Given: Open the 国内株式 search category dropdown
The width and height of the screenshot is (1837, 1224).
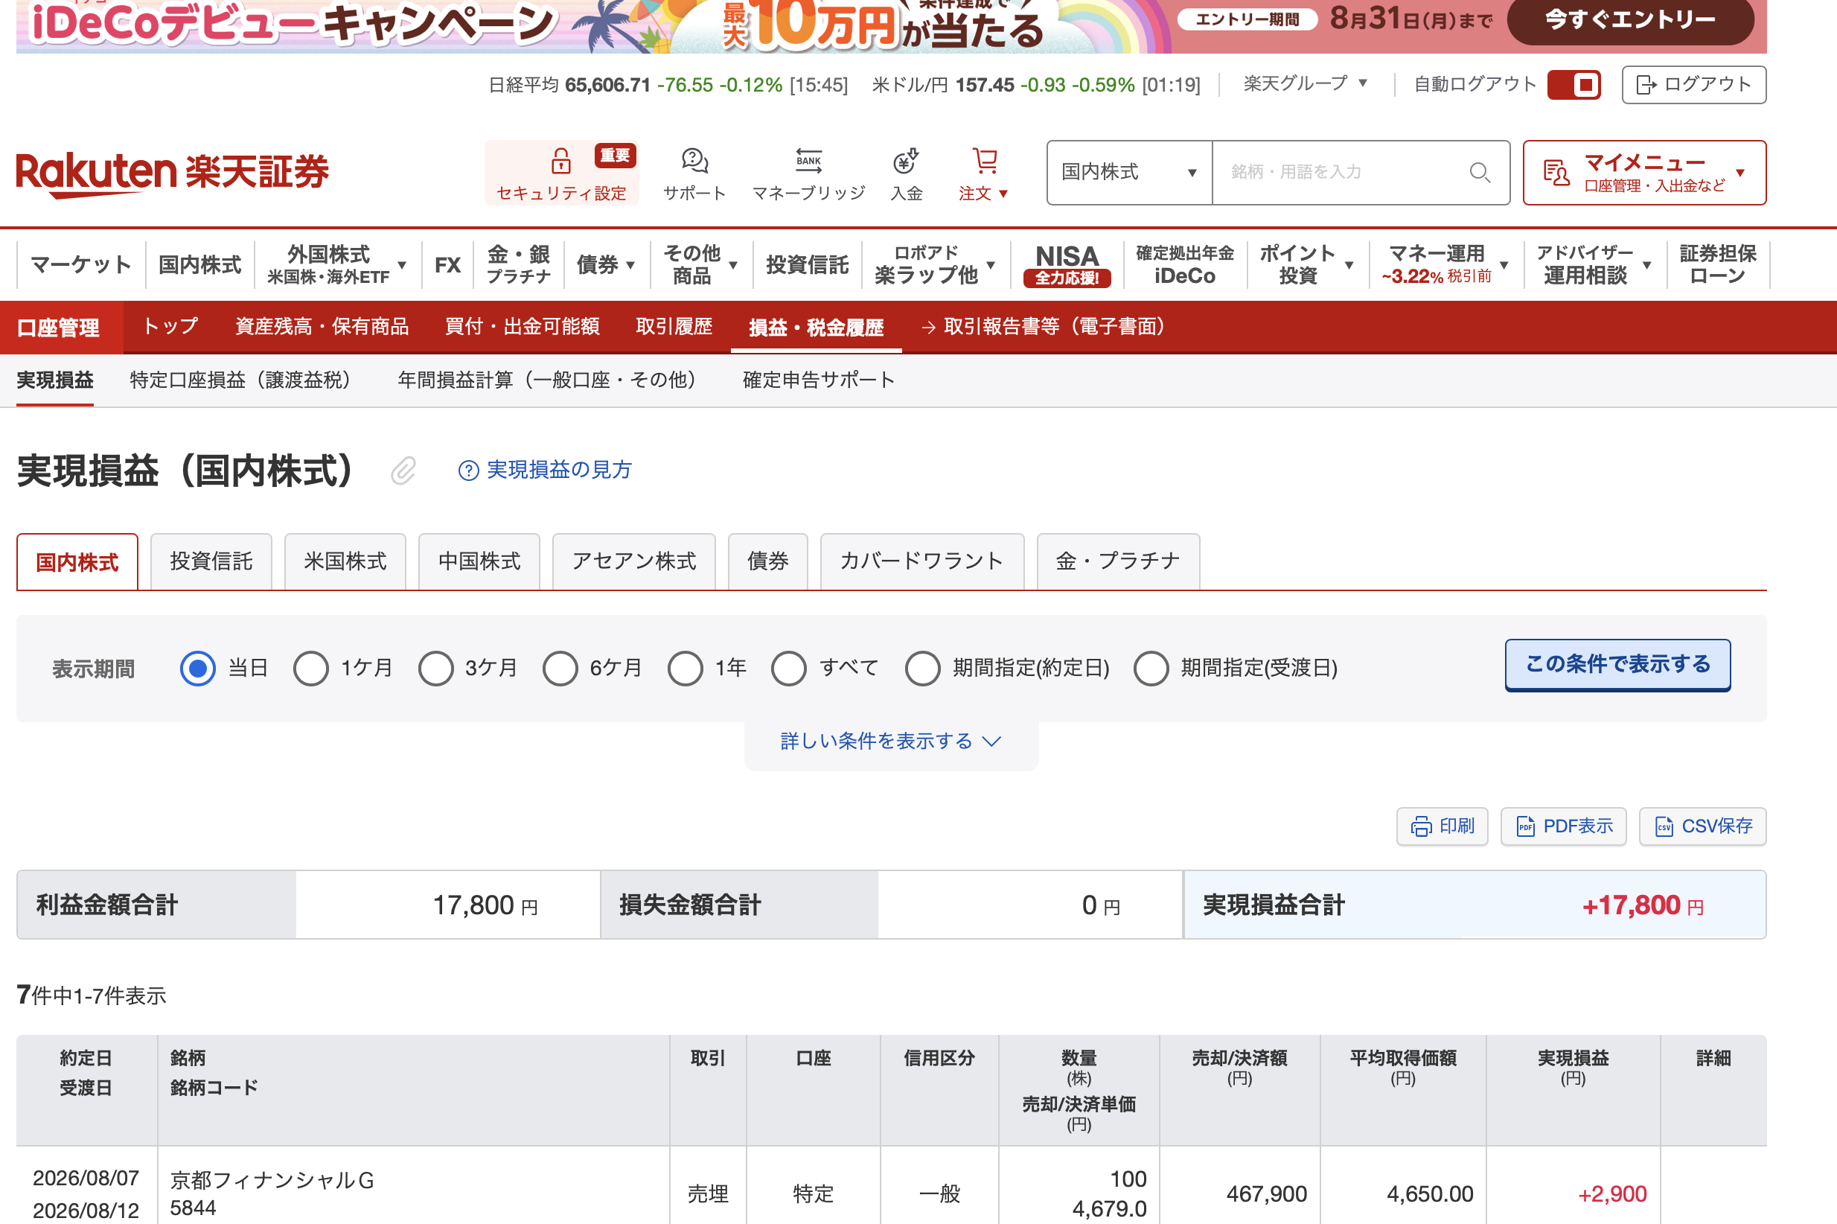Looking at the screenshot, I should [1129, 173].
